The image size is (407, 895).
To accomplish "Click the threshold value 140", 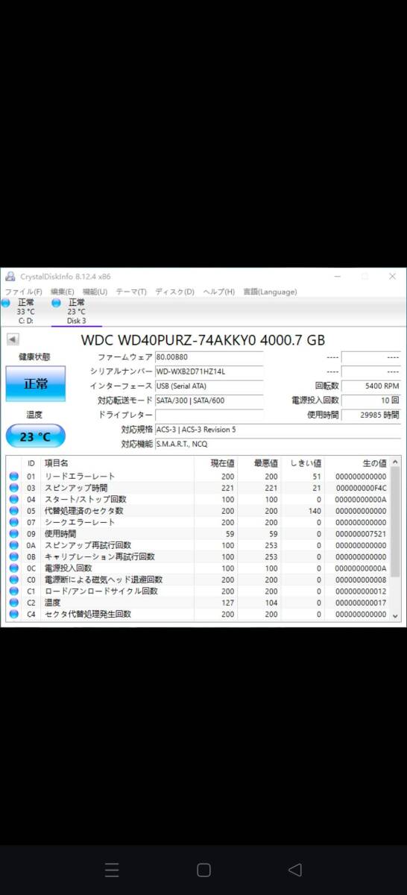I will [x=315, y=511].
